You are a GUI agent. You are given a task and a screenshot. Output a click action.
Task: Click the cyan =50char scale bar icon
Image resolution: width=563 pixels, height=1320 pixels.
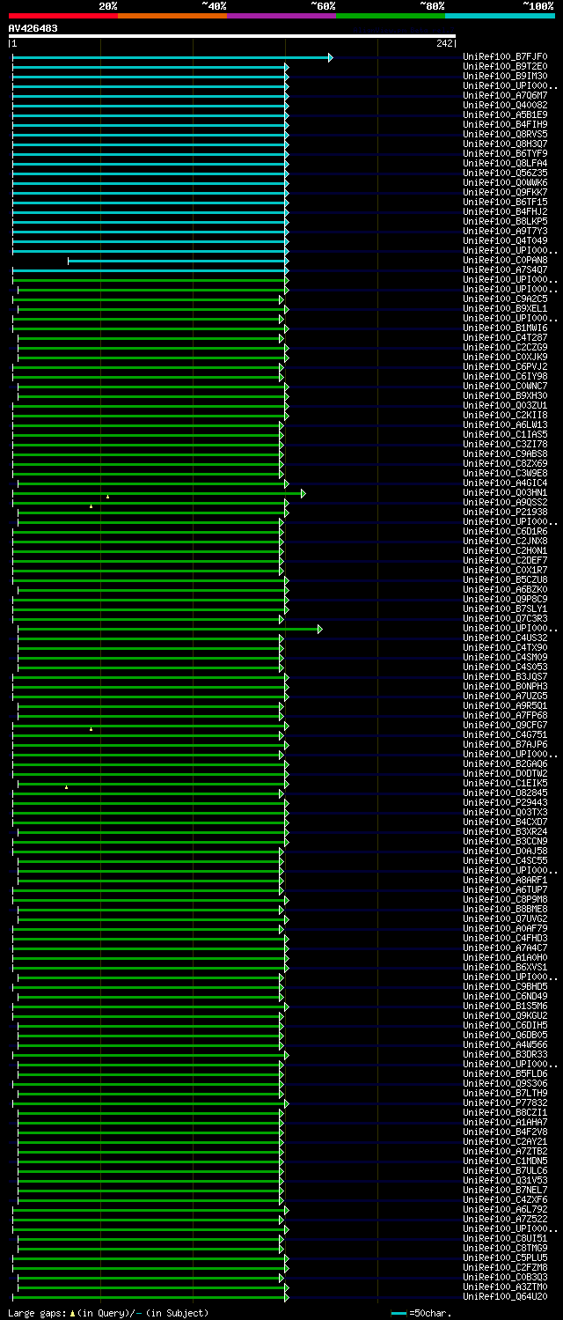(398, 1313)
